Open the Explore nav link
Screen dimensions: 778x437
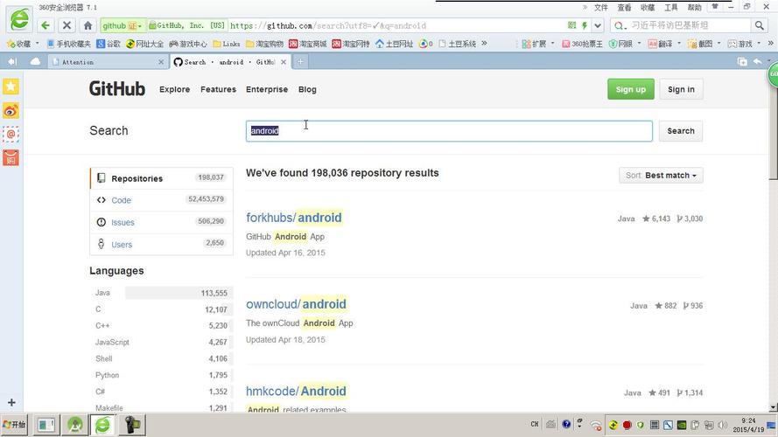click(175, 89)
